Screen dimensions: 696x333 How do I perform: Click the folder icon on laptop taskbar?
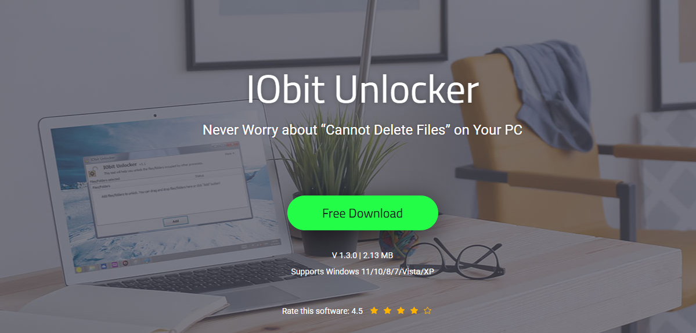92,268
